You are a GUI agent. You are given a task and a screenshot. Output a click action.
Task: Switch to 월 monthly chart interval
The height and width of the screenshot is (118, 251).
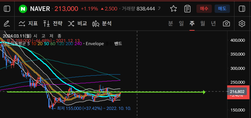pyautogui.click(x=203, y=24)
